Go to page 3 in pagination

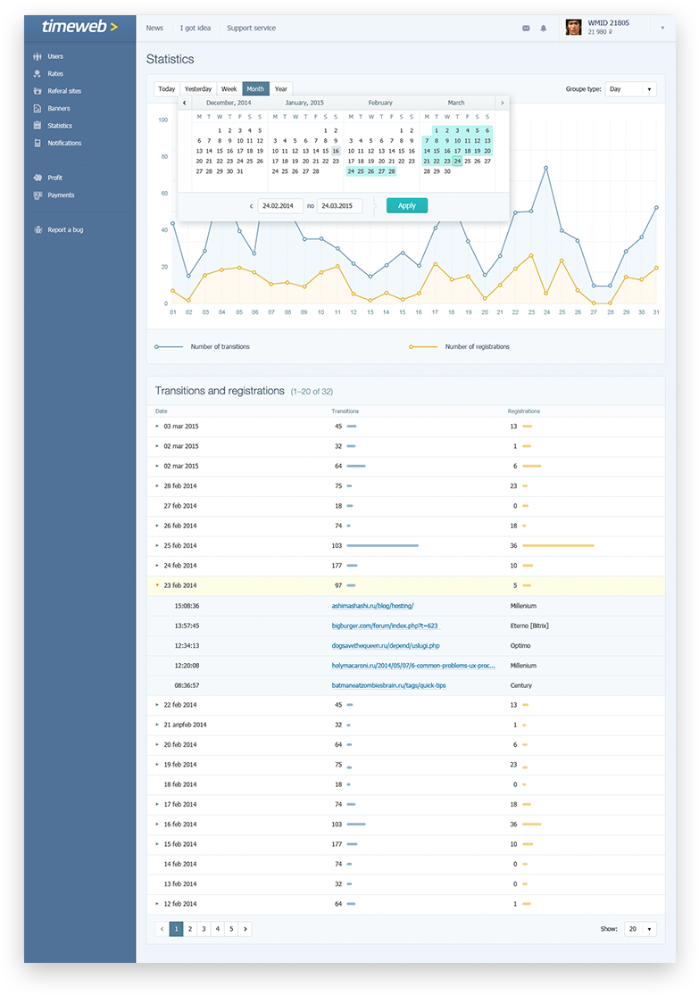pyautogui.click(x=204, y=929)
